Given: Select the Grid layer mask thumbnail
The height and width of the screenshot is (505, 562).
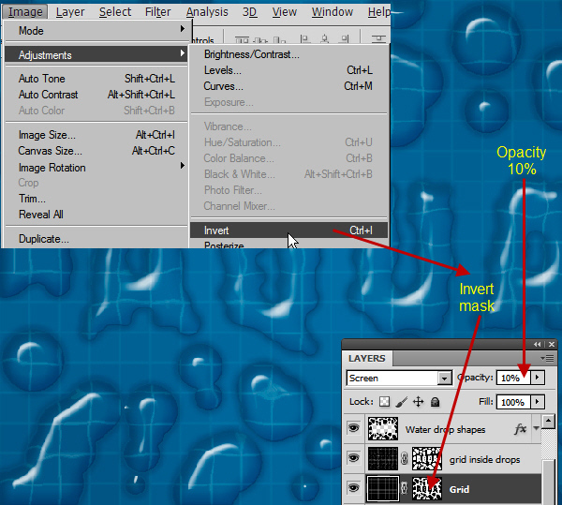Looking at the screenshot, I should click(x=427, y=489).
